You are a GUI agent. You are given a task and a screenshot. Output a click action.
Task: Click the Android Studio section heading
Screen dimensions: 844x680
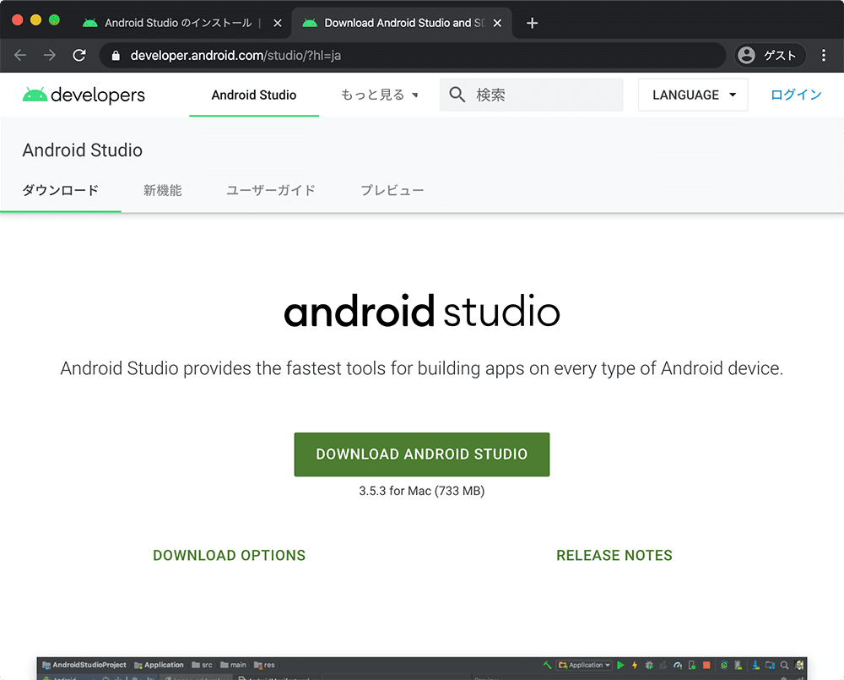(83, 150)
